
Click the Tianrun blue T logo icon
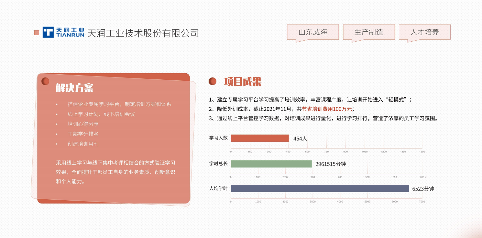pyautogui.click(x=48, y=32)
